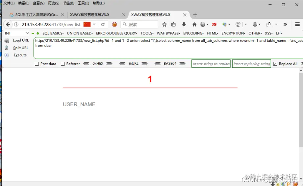Open the 帮助(H) menu

pyautogui.click(x=99, y=3)
